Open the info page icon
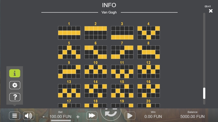 click(15, 73)
